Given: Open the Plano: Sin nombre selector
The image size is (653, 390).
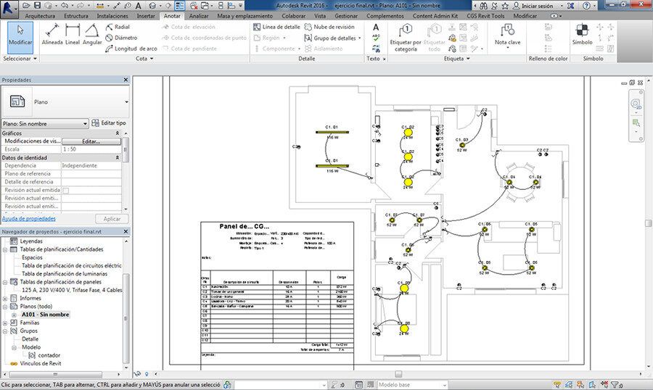Looking at the screenshot, I should click(x=45, y=124).
